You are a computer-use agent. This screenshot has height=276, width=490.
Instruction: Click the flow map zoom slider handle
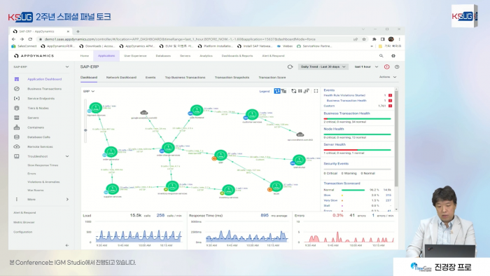[85, 130]
